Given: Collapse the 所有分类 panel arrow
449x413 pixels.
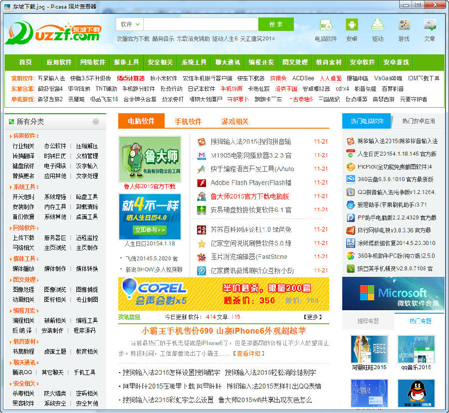Looking at the screenshot, I should coord(96,122).
